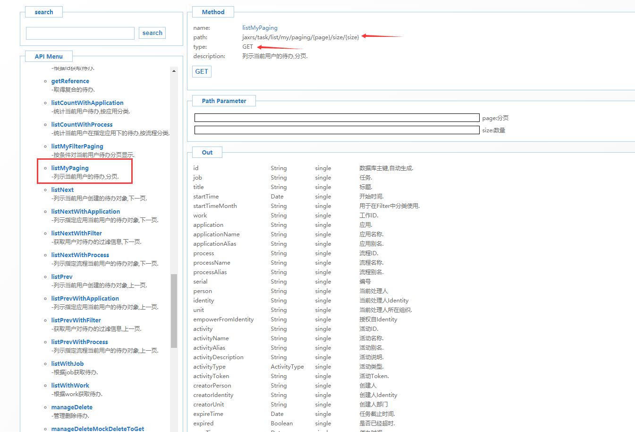Click the API menu scrollbar thumb
This screenshot has width=635, height=432.
[174, 311]
